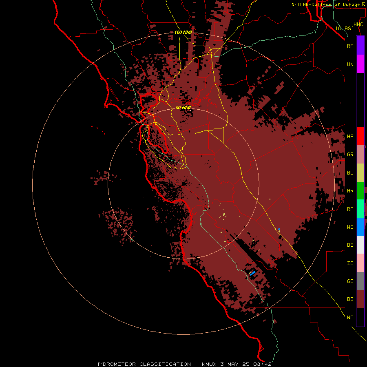Click the 3 MAY 25 date text

coord(235,364)
